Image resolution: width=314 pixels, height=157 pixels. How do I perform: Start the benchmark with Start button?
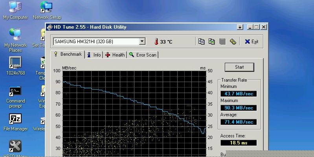pos(239,67)
